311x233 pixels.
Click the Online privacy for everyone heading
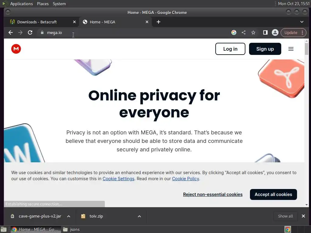[x=154, y=104]
